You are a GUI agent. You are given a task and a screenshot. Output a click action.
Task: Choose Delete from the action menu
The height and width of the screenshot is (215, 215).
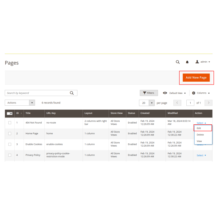(x=200, y=135)
